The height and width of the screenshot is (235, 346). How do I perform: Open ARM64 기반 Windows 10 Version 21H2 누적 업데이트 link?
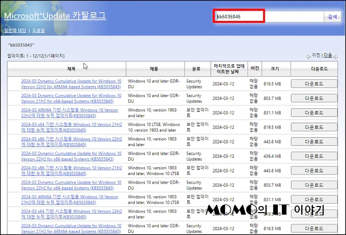[x=70, y=199]
